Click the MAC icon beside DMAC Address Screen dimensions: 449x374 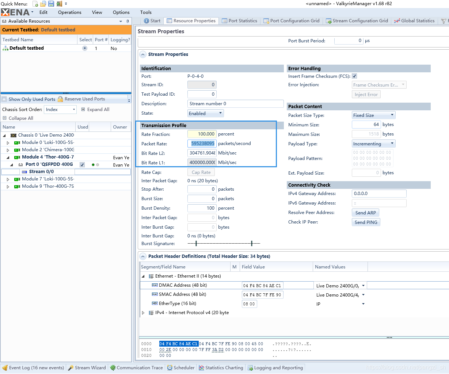[155, 285]
